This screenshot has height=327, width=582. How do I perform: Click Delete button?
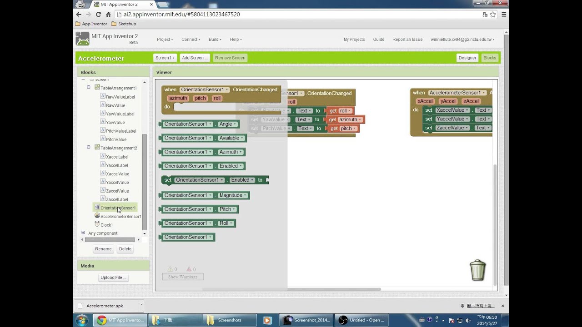tap(125, 249)
